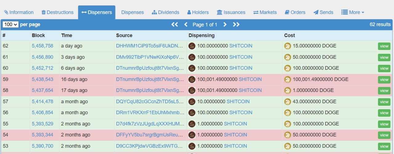The height and width of the screenshot is (154, 394).
Task: Click SHITCOIN token icon in row 59
Action: click(x=192, y=79)
